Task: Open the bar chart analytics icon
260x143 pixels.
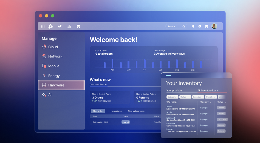Action: point(69,26)
